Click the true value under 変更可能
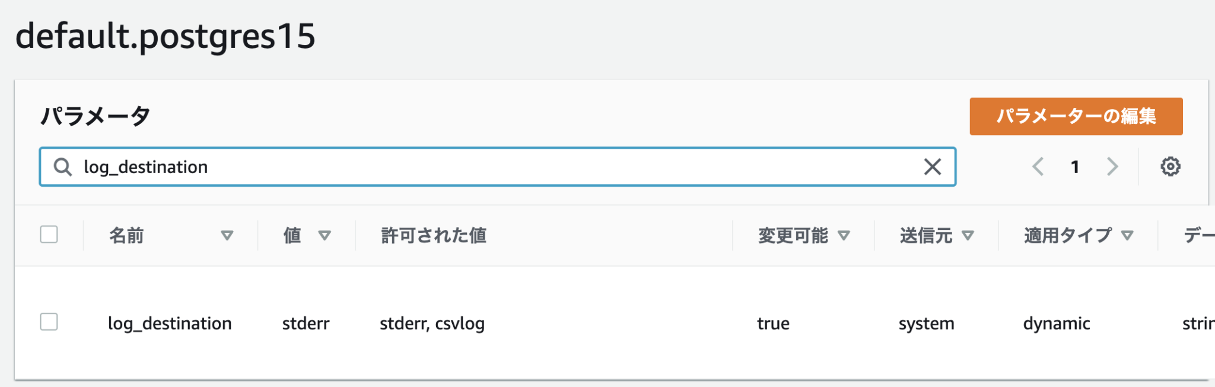 [772, 323]
